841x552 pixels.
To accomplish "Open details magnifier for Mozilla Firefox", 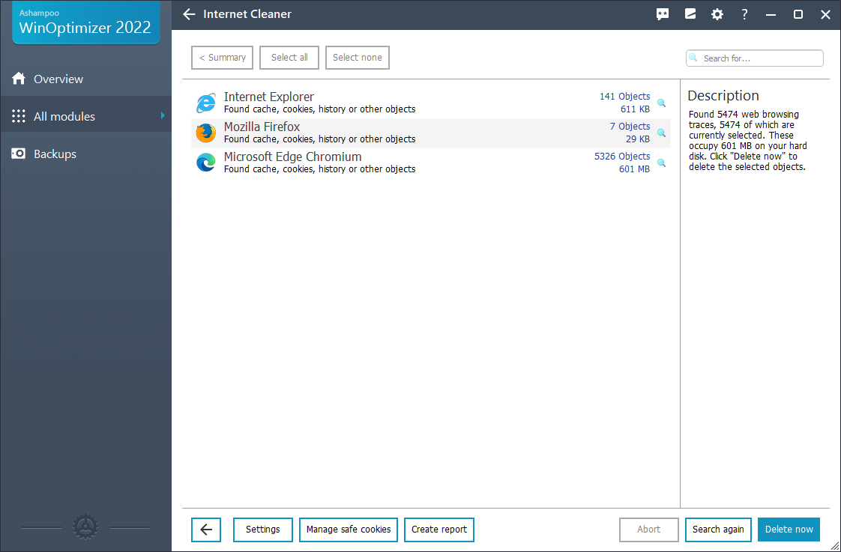I will [661, 133].
